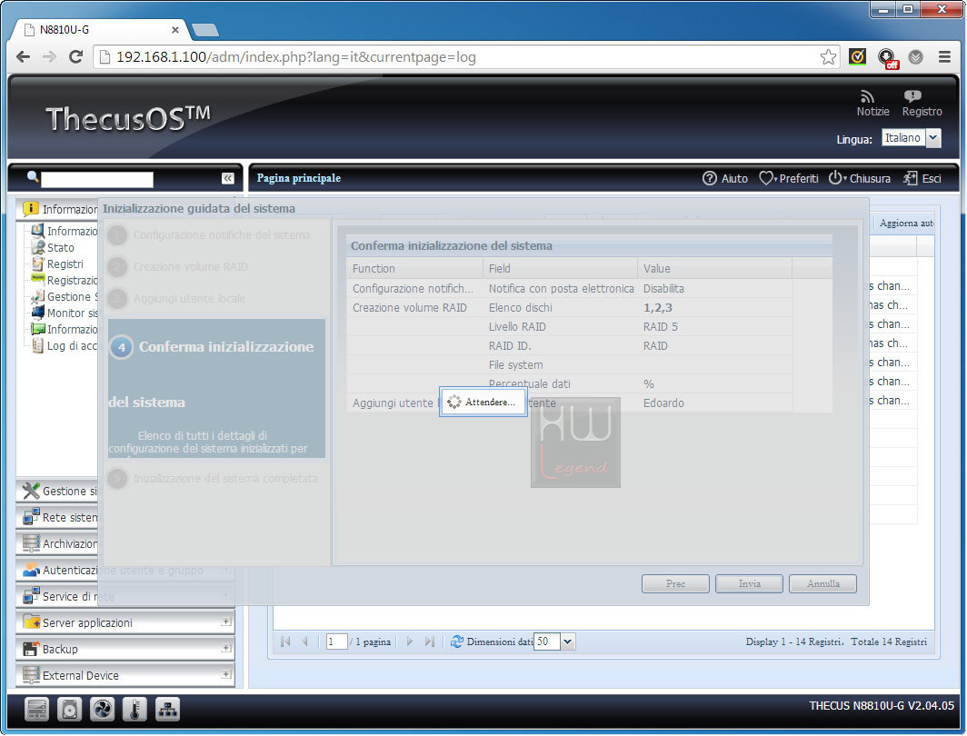Collapse the sidebar with double-arrow icon
The image size is (967, 736).
tap(227, 178)
